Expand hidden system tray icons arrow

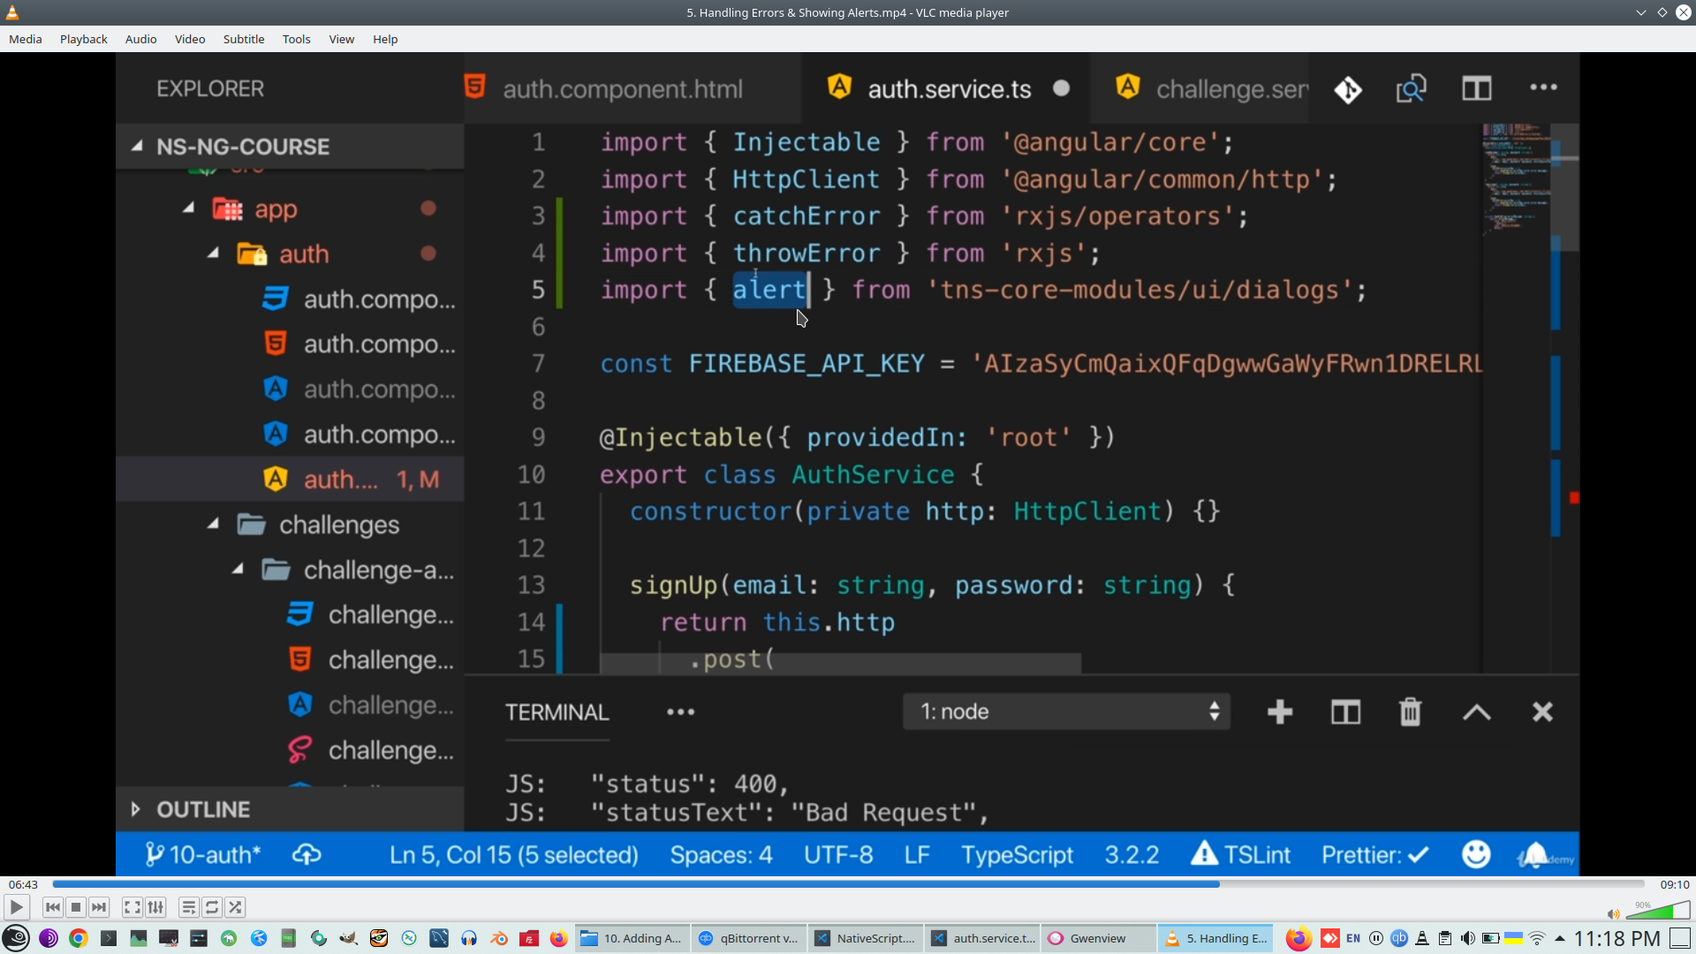(1559, 938)
